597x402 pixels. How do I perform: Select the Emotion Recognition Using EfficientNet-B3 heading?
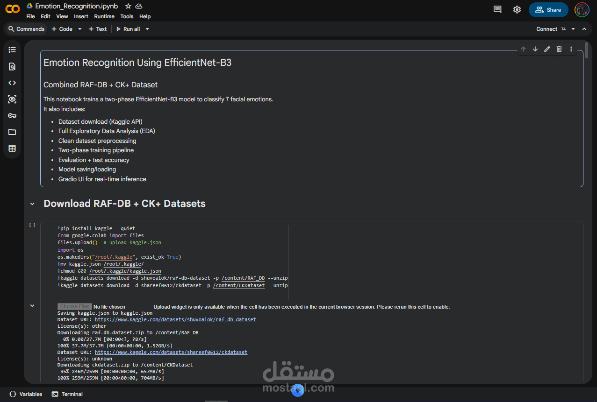pos(137,63)
